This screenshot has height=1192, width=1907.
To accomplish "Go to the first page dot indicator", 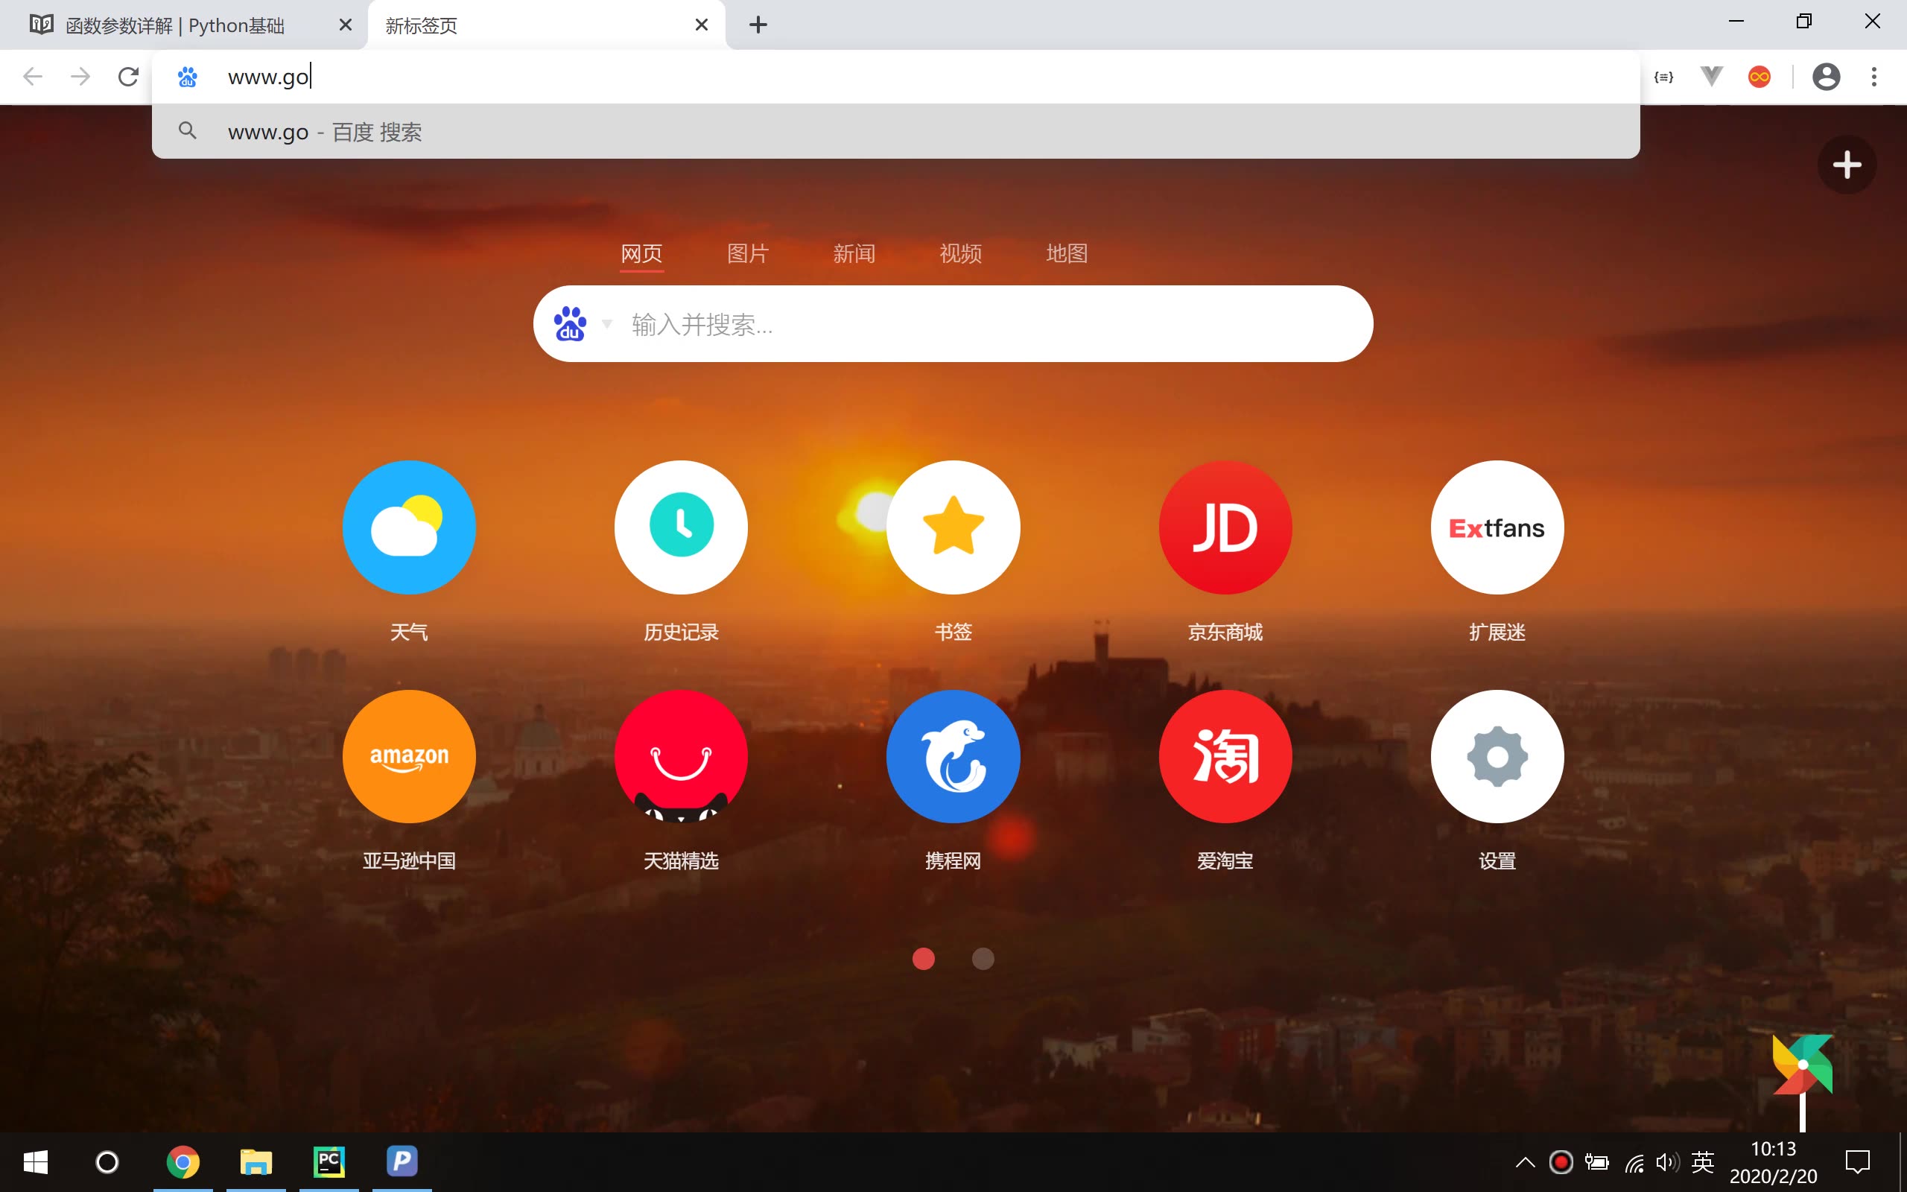I will (x=923, y=958).
